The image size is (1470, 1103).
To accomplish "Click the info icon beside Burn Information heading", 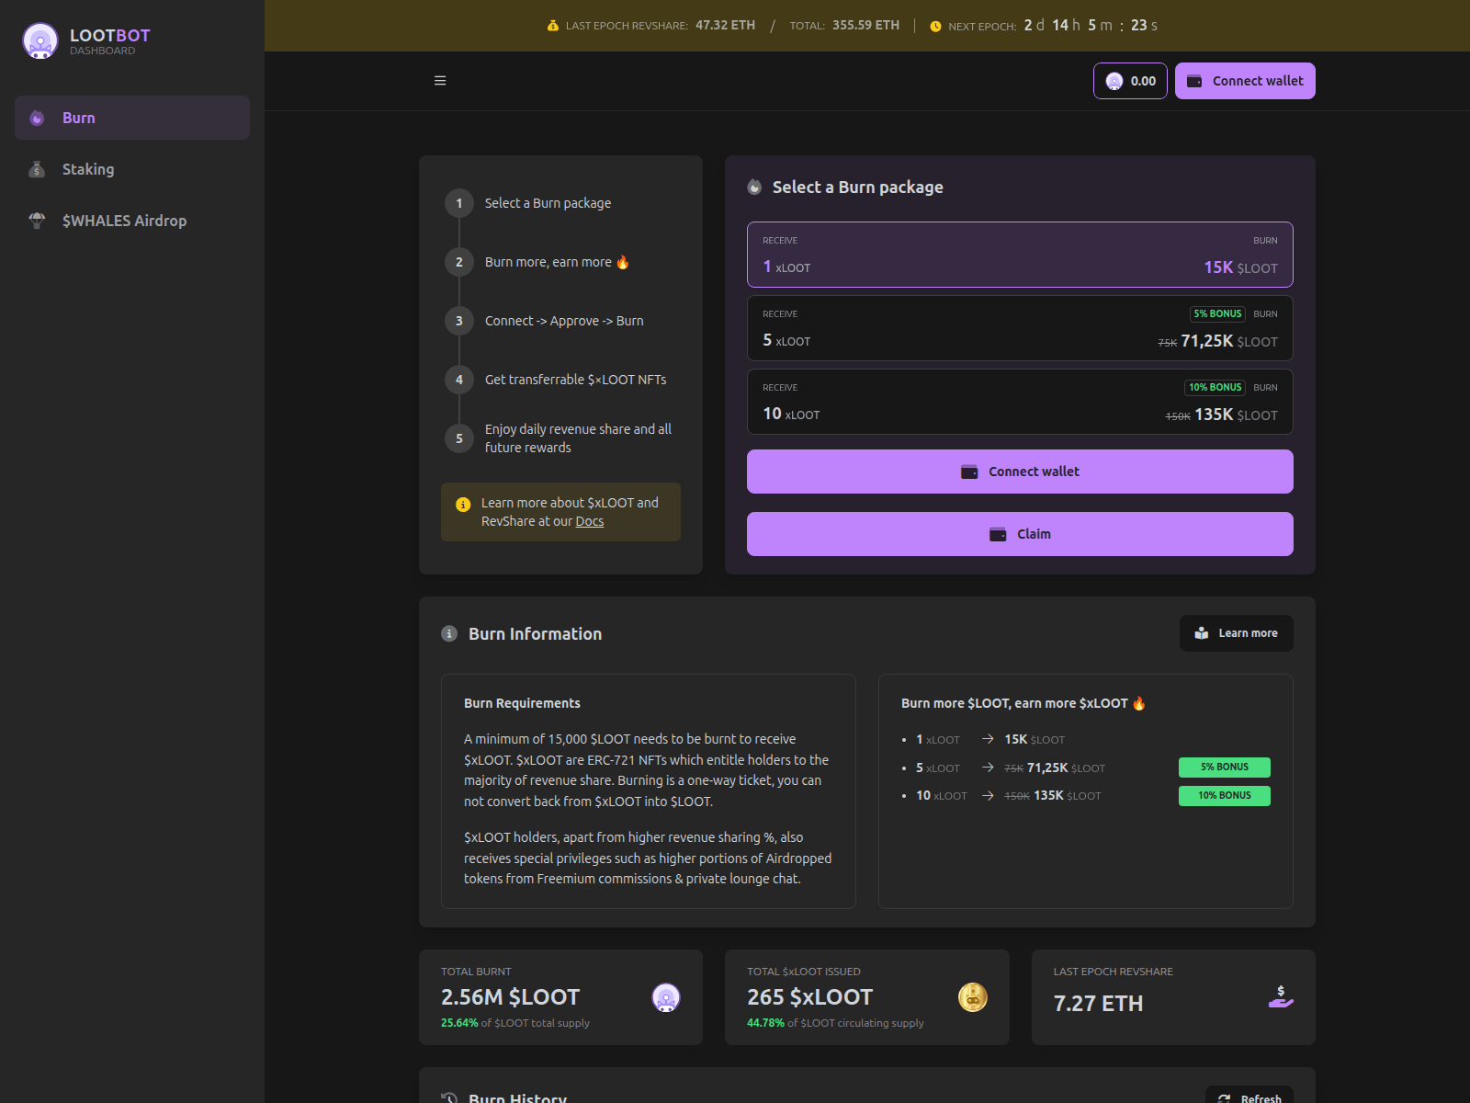I will click(x=447, y=633).
